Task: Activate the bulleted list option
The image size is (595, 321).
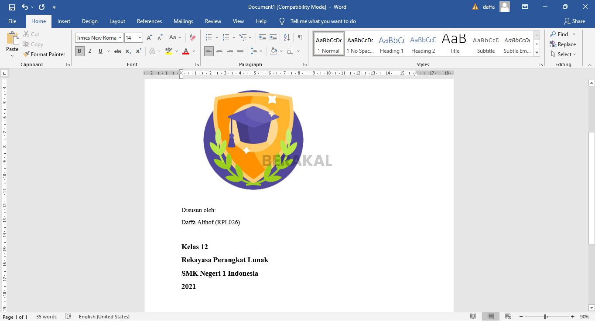Action: pos(209,37)
